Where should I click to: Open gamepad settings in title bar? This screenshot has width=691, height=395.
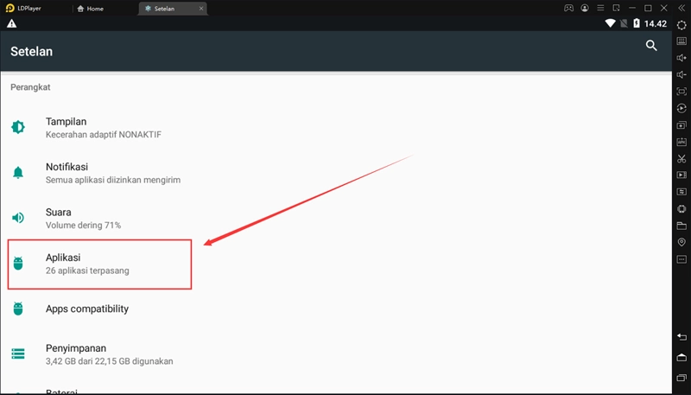(x=568, y=9)
